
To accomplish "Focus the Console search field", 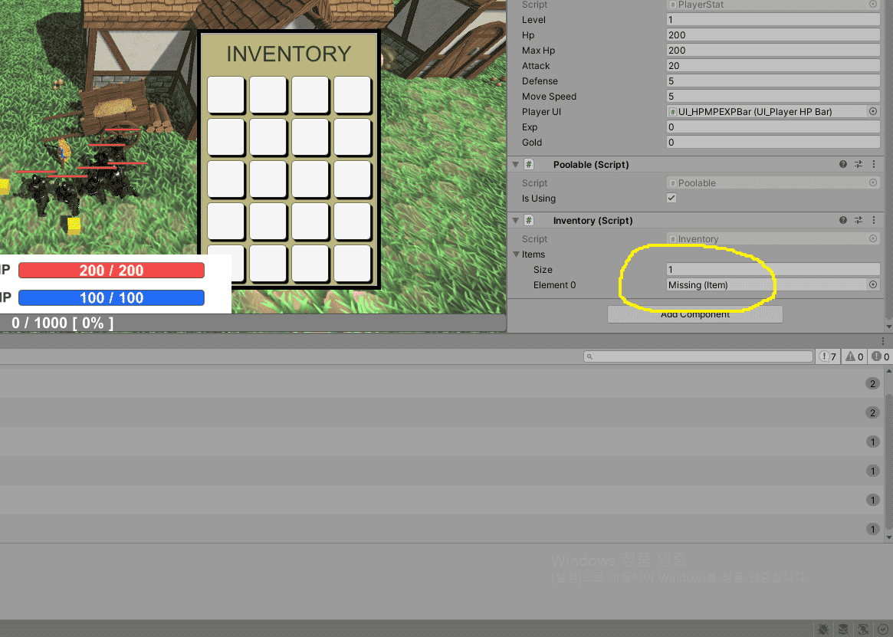I will click(698, 356).
